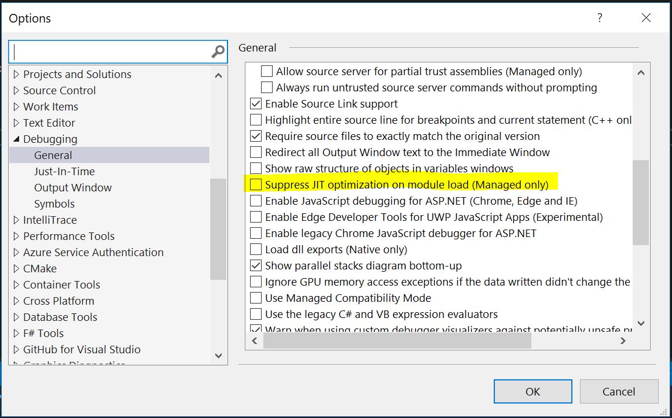
Task: Select Just-In-Time under Debugging
Action: click(64, 172)
